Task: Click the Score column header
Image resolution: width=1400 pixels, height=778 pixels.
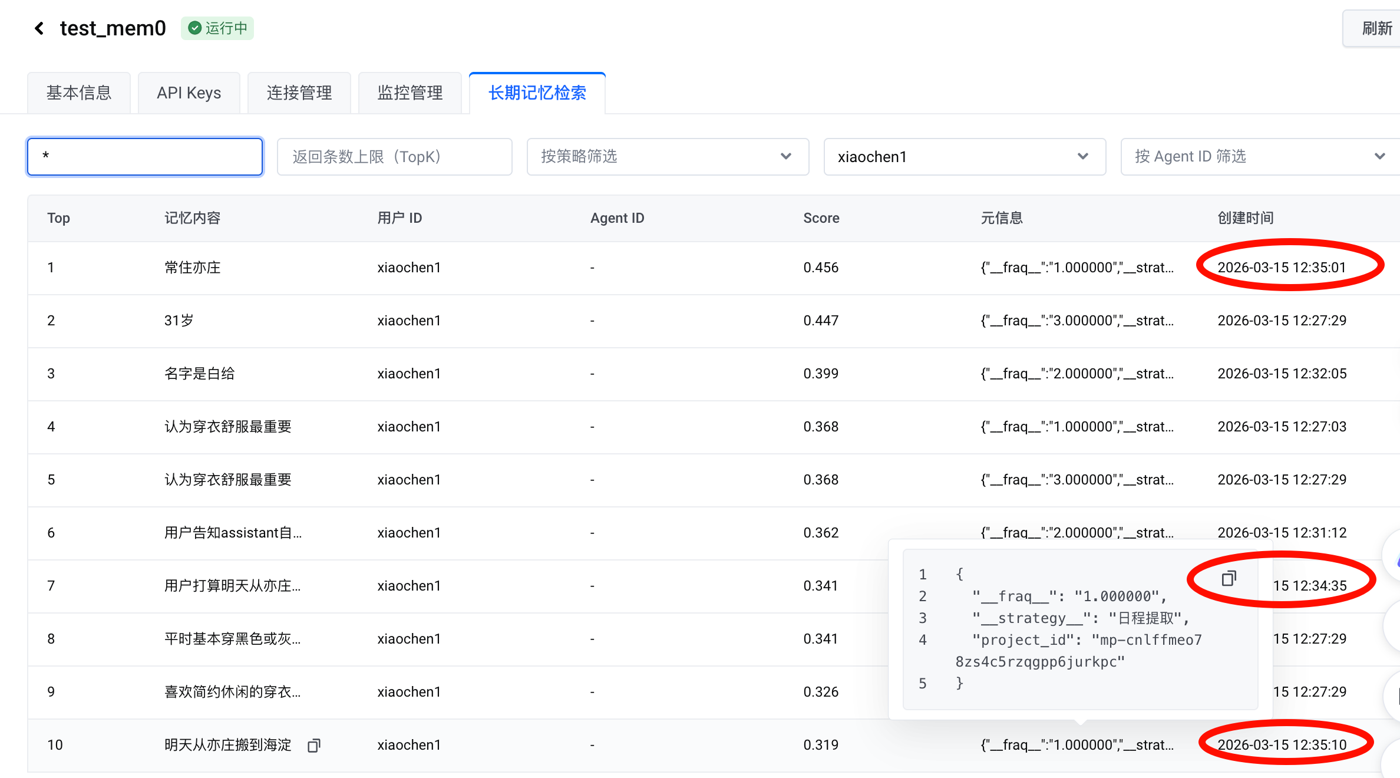Action: tap(821, 218)
